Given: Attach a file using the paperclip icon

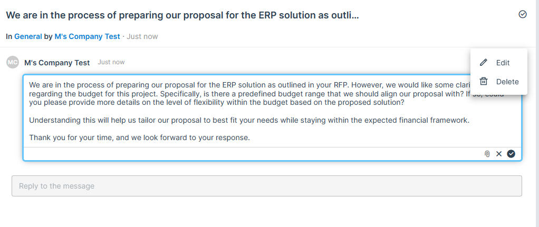Looking at the screenshot, I should click(x=487, y=154).
